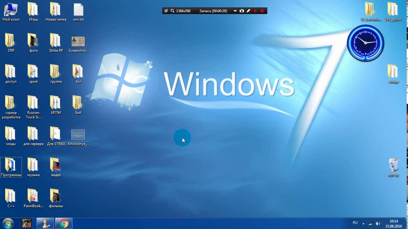Click the blue analog clock gadget

tap(365, 43)
